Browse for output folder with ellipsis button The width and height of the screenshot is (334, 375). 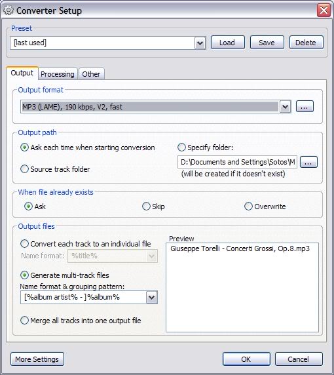click(x=308, y=162)
